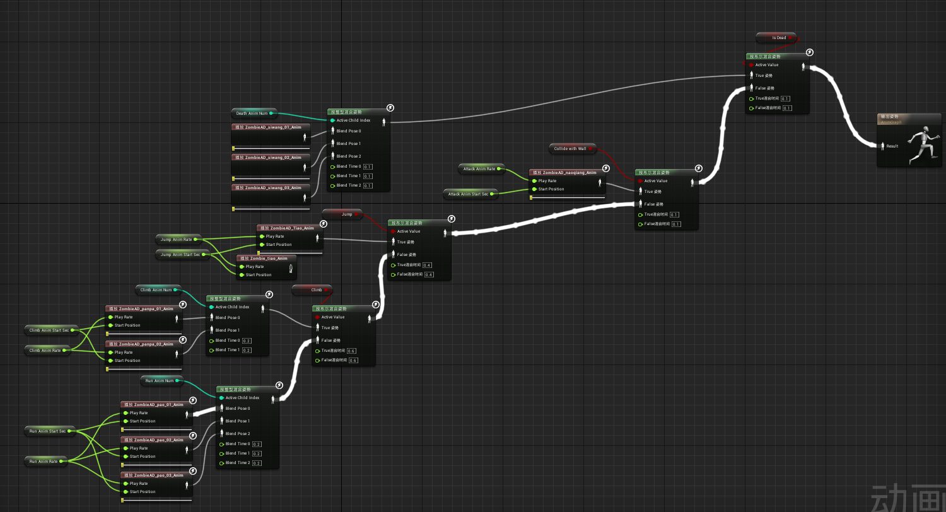The width and height of the screenshot is (946, 512).
Task: Click lightning icon on blend node fed by Death Anim Num
Action: click(390, 107)
